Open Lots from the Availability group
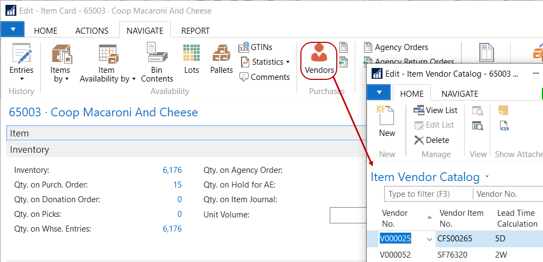 192,59
